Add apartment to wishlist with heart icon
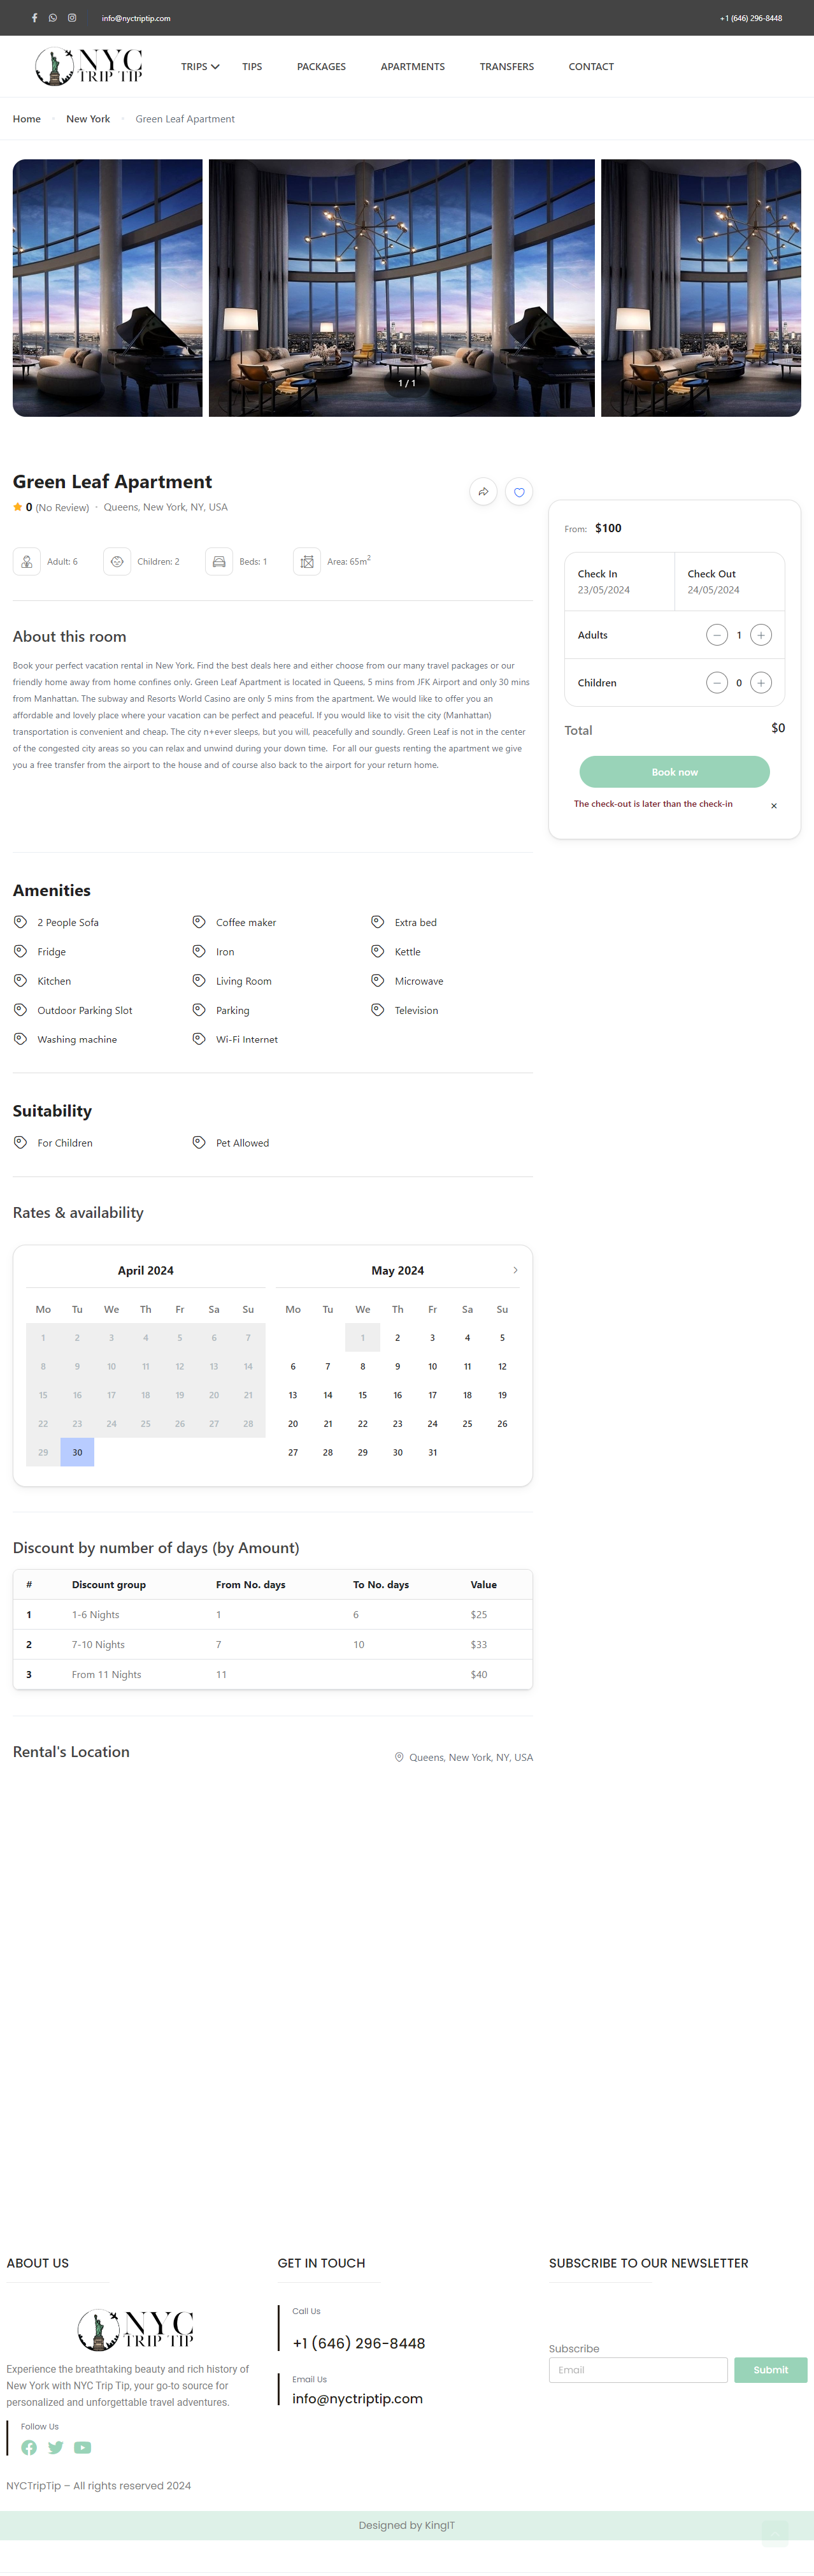 (519, 492)
